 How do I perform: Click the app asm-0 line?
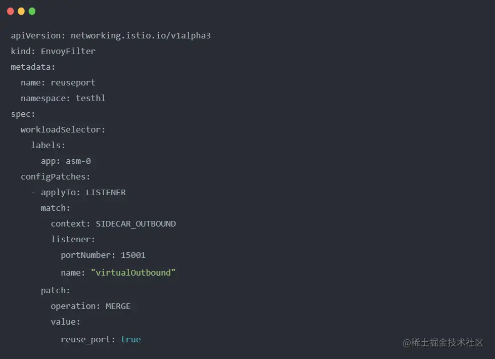tap(66, 161)
